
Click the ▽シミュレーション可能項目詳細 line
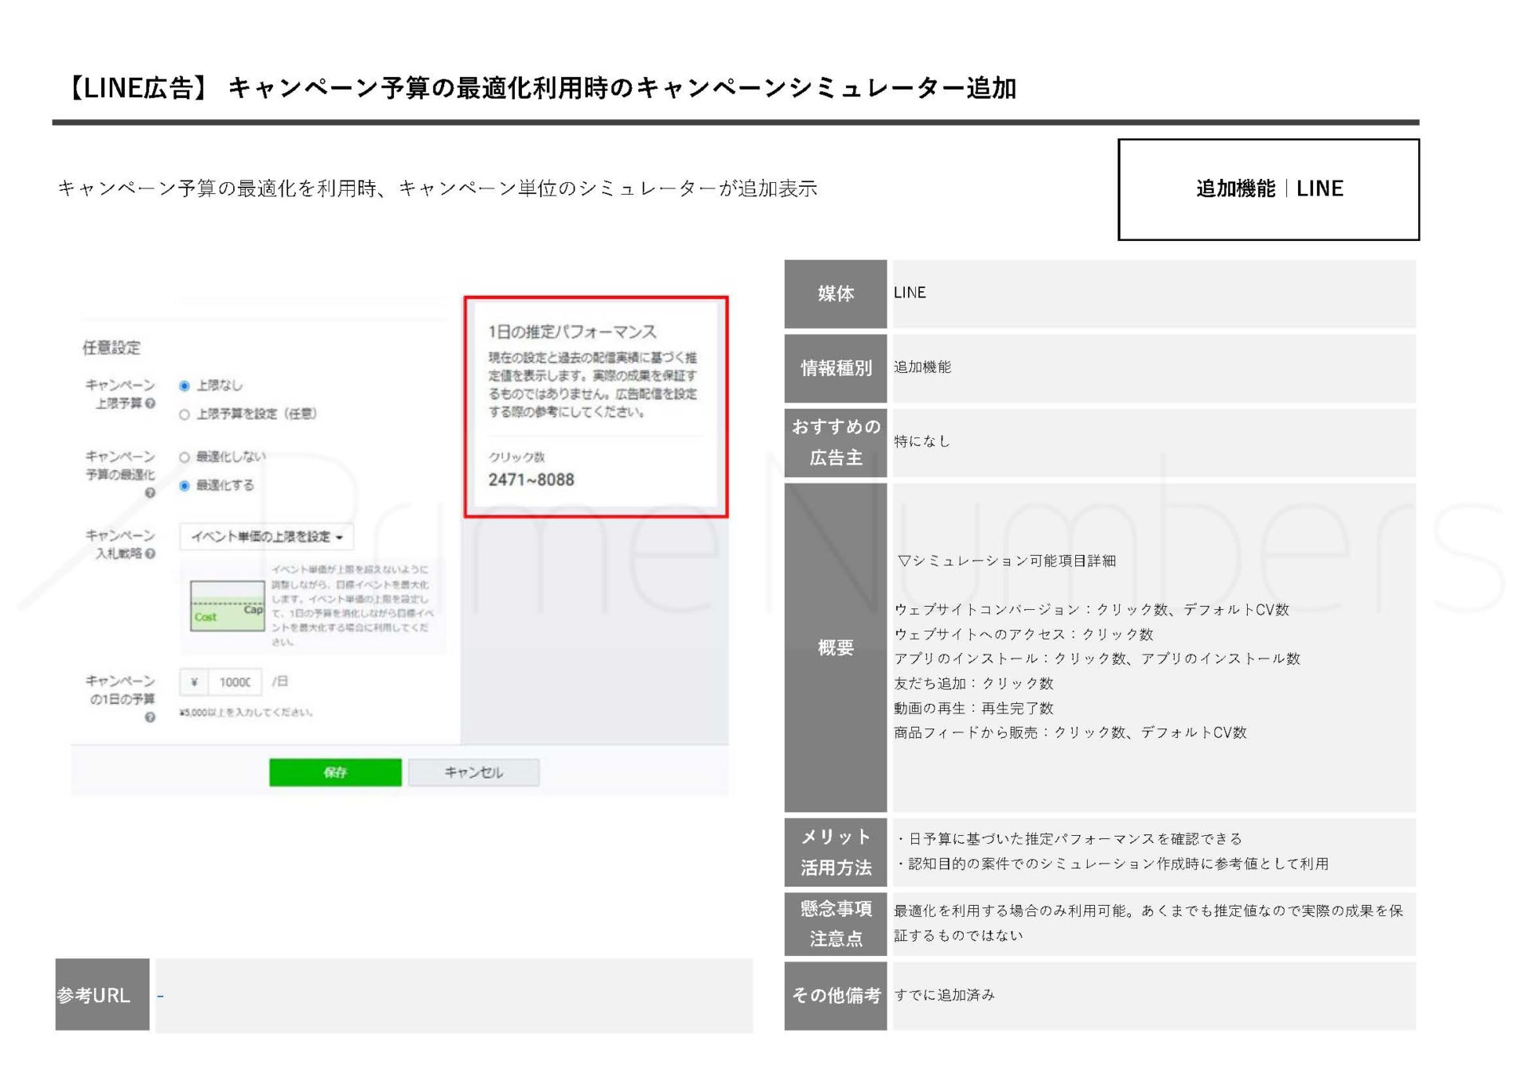pos(1007,561)
